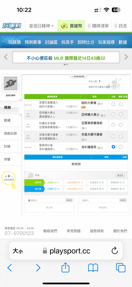Select 主推 radio for 亞歷桑那響尾蛇 row
The height and width of the screenshot is (287, 132).
point(113,125)
